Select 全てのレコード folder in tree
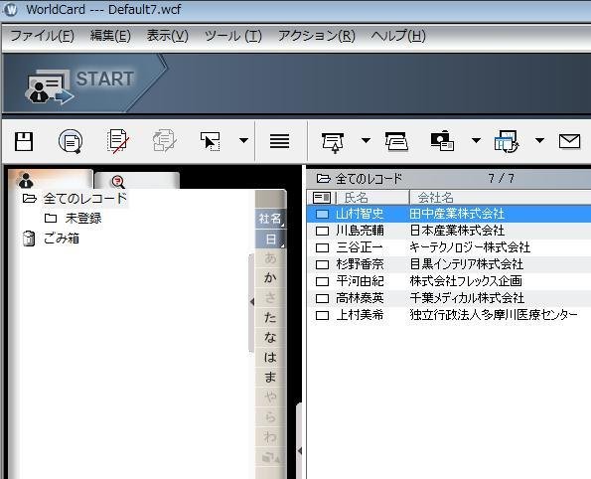 point(85,199)
